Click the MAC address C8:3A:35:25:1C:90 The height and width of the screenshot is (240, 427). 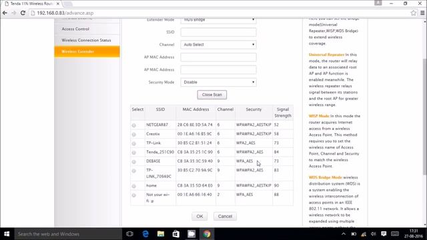[195, 152]
